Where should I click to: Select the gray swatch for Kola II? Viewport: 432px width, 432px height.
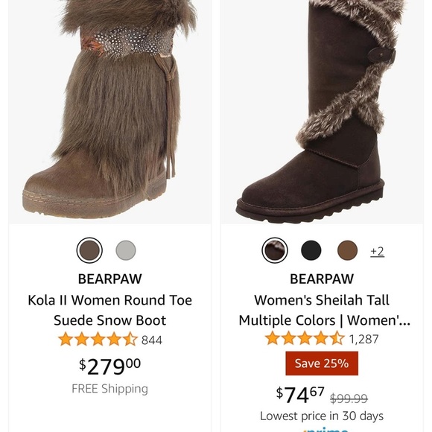(x=126, y=250)
